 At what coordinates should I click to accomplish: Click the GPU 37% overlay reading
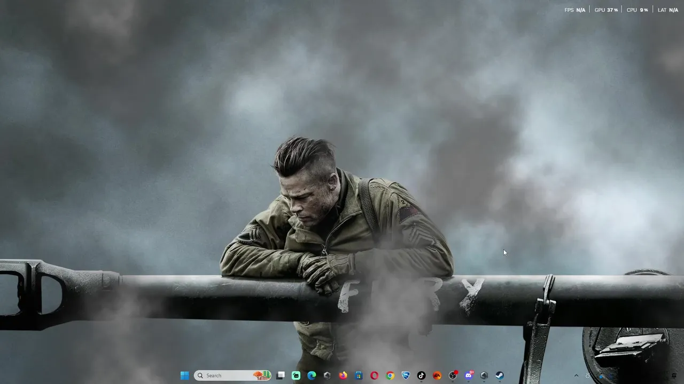[606, 10]
